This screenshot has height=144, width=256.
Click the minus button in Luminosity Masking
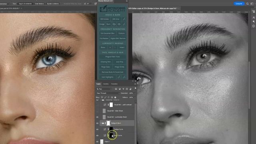click(115, 47)
